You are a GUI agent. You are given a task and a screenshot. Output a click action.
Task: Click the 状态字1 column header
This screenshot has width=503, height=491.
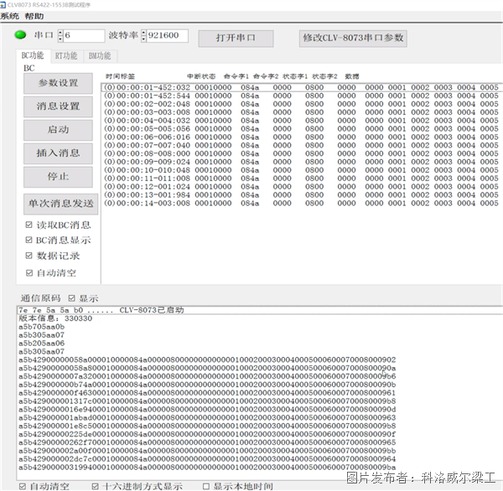coord(295,76)
